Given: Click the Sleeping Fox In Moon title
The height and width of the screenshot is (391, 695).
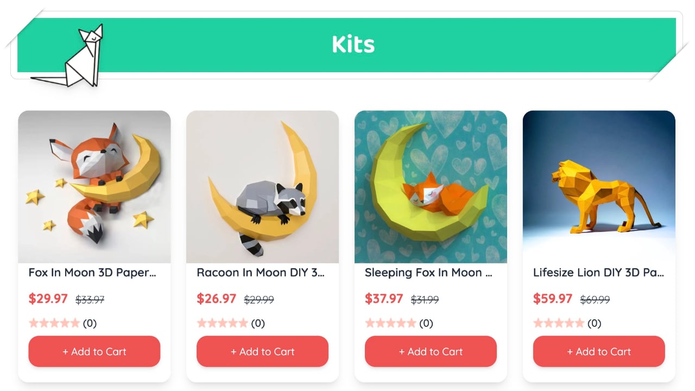Looking at the screenshot, I should pyautogui.click(x=429, y=273).
